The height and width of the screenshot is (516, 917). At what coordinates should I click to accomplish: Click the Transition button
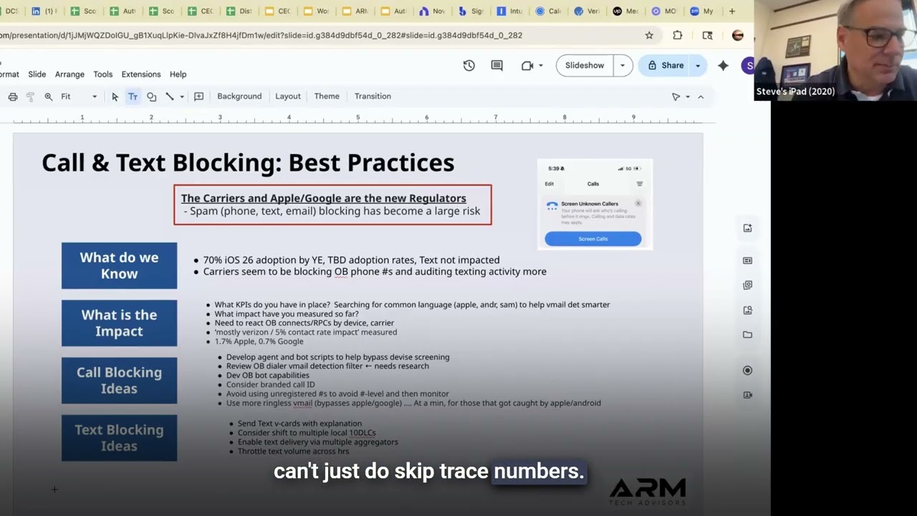373,96
